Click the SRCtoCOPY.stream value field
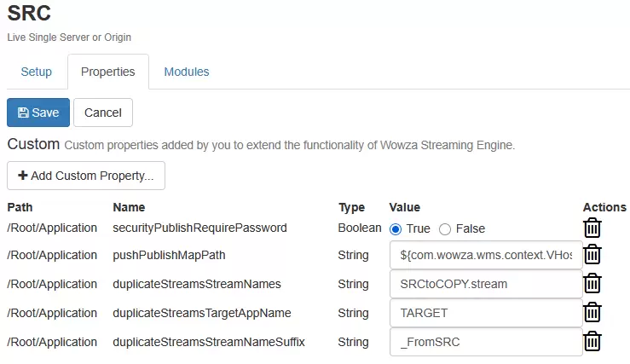This screenshot has width=630, height=364. [x=486, y=284]
